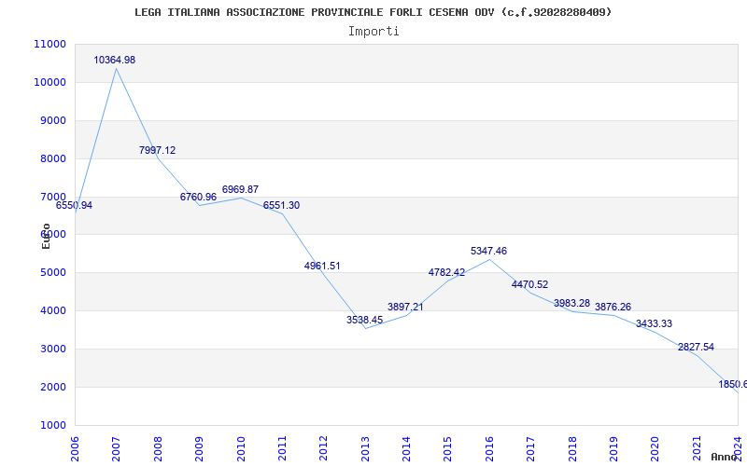
Task: Click the 2009 x-axis year label
Action: point(199,448)
